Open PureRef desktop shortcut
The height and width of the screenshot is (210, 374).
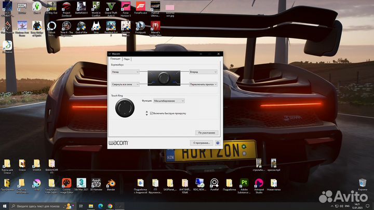pyautogui.click(x=214, y=185)
